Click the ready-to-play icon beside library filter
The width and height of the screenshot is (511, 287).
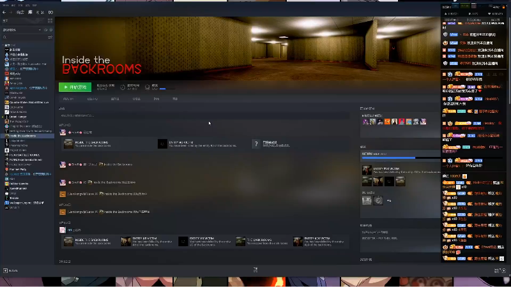pos(51,30)
